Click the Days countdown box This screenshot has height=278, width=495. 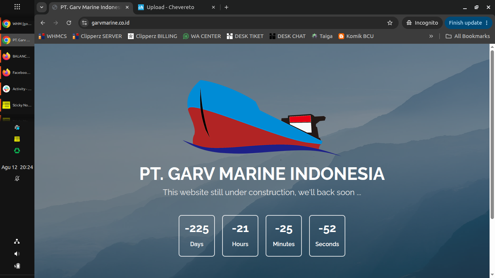click(197, 236)
